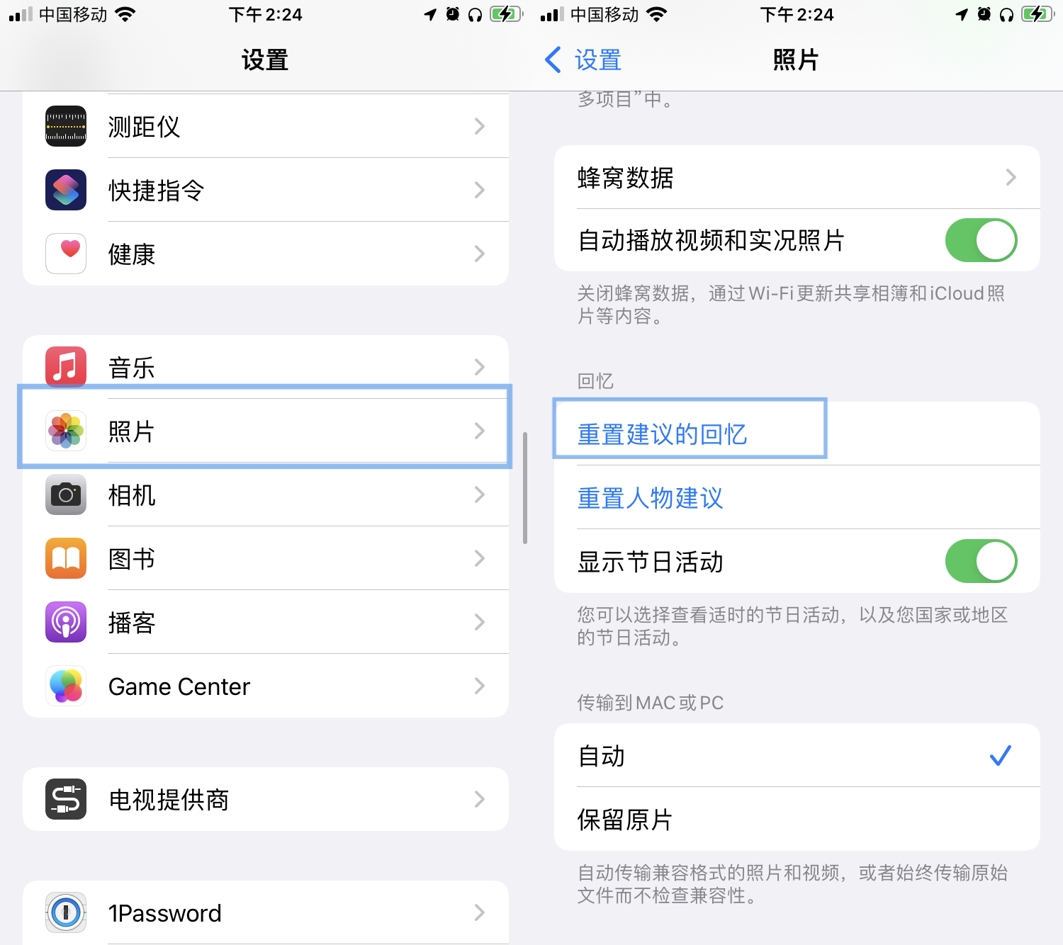Tap the 1Password app icon

tap(66, 912)
